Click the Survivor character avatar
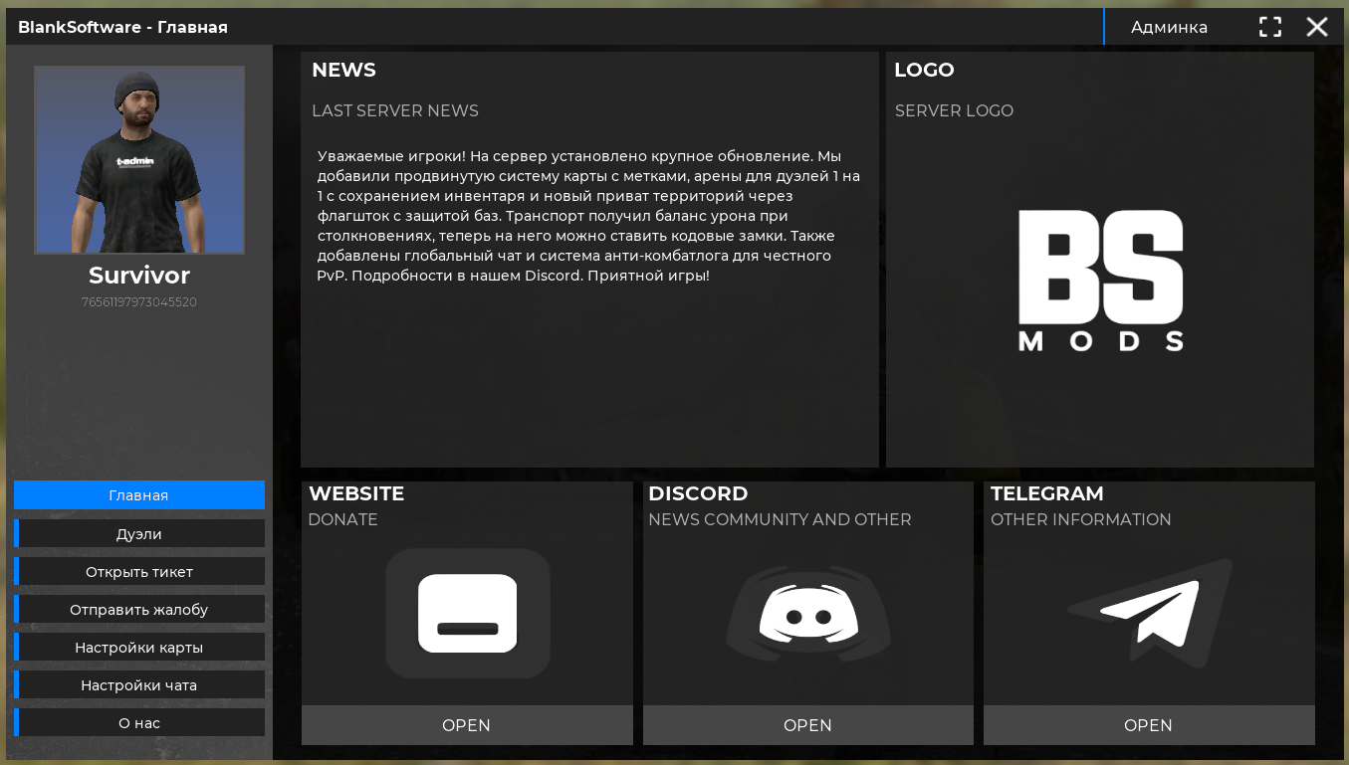This screenshot has width=1349, height=765. click(139, 160)
